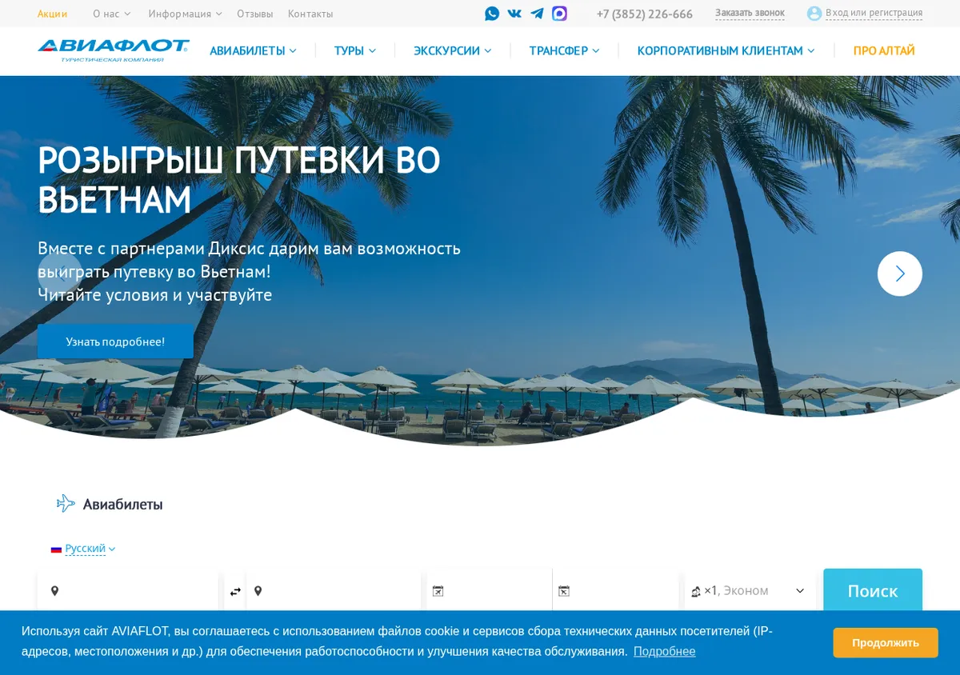Open the Про Алтай menu item
This screenshot has width=960, height=675.
click(884, 50)
